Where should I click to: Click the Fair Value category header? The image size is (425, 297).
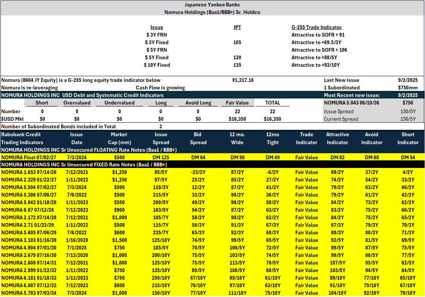[237, 103]
